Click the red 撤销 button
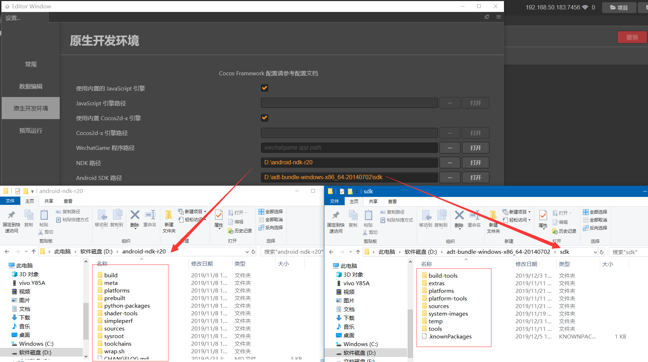 pos(632,37)
